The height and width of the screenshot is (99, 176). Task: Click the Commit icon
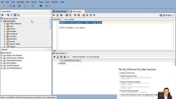75,15
